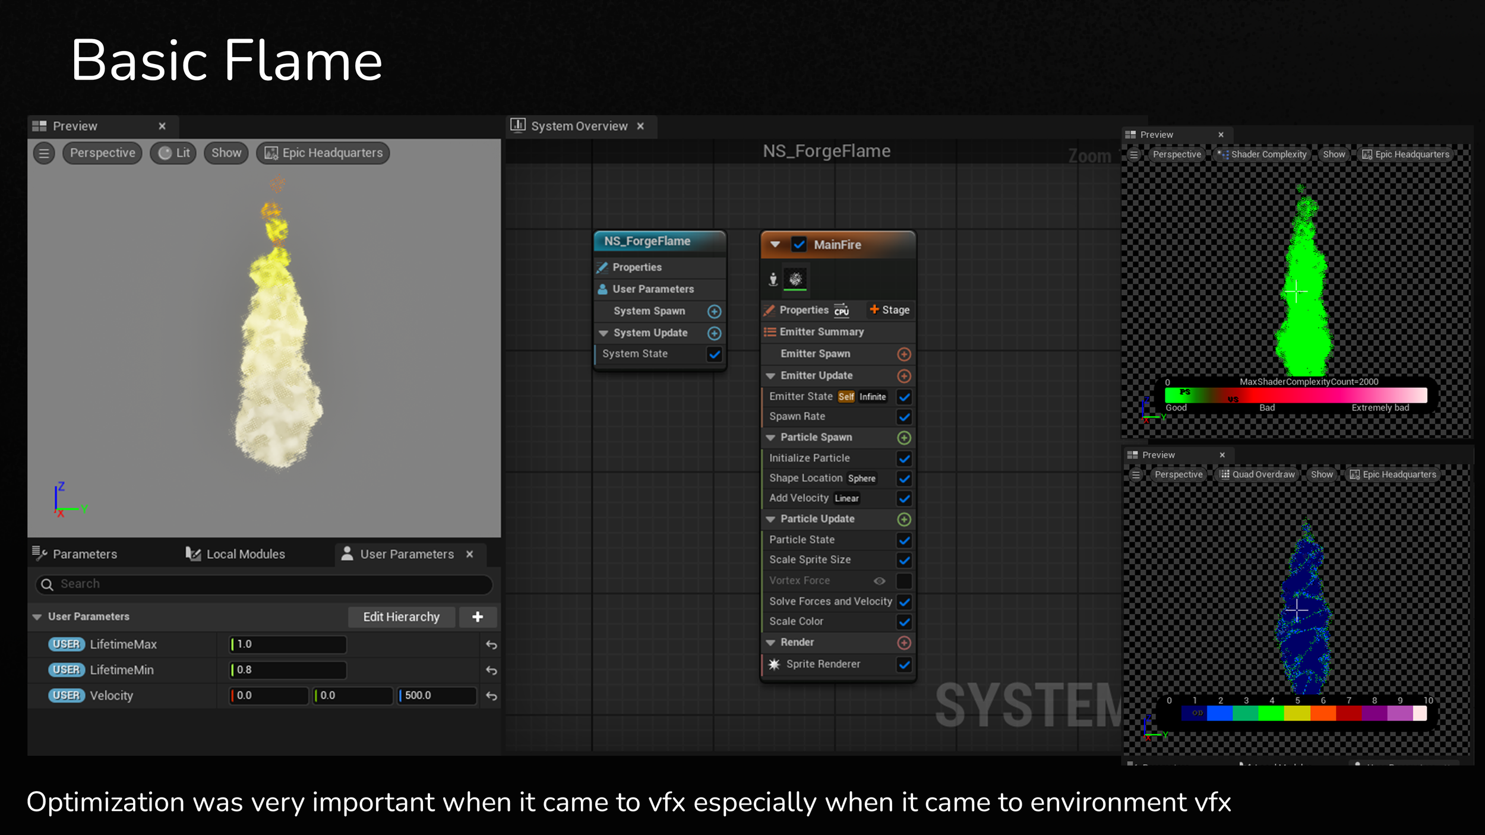Reset LifetimeMax to its default value
This screenshot has width=1485, height=835.
pos(491,645)
